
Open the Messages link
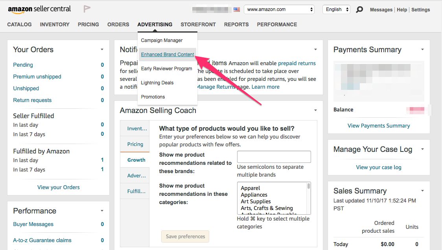381,9
